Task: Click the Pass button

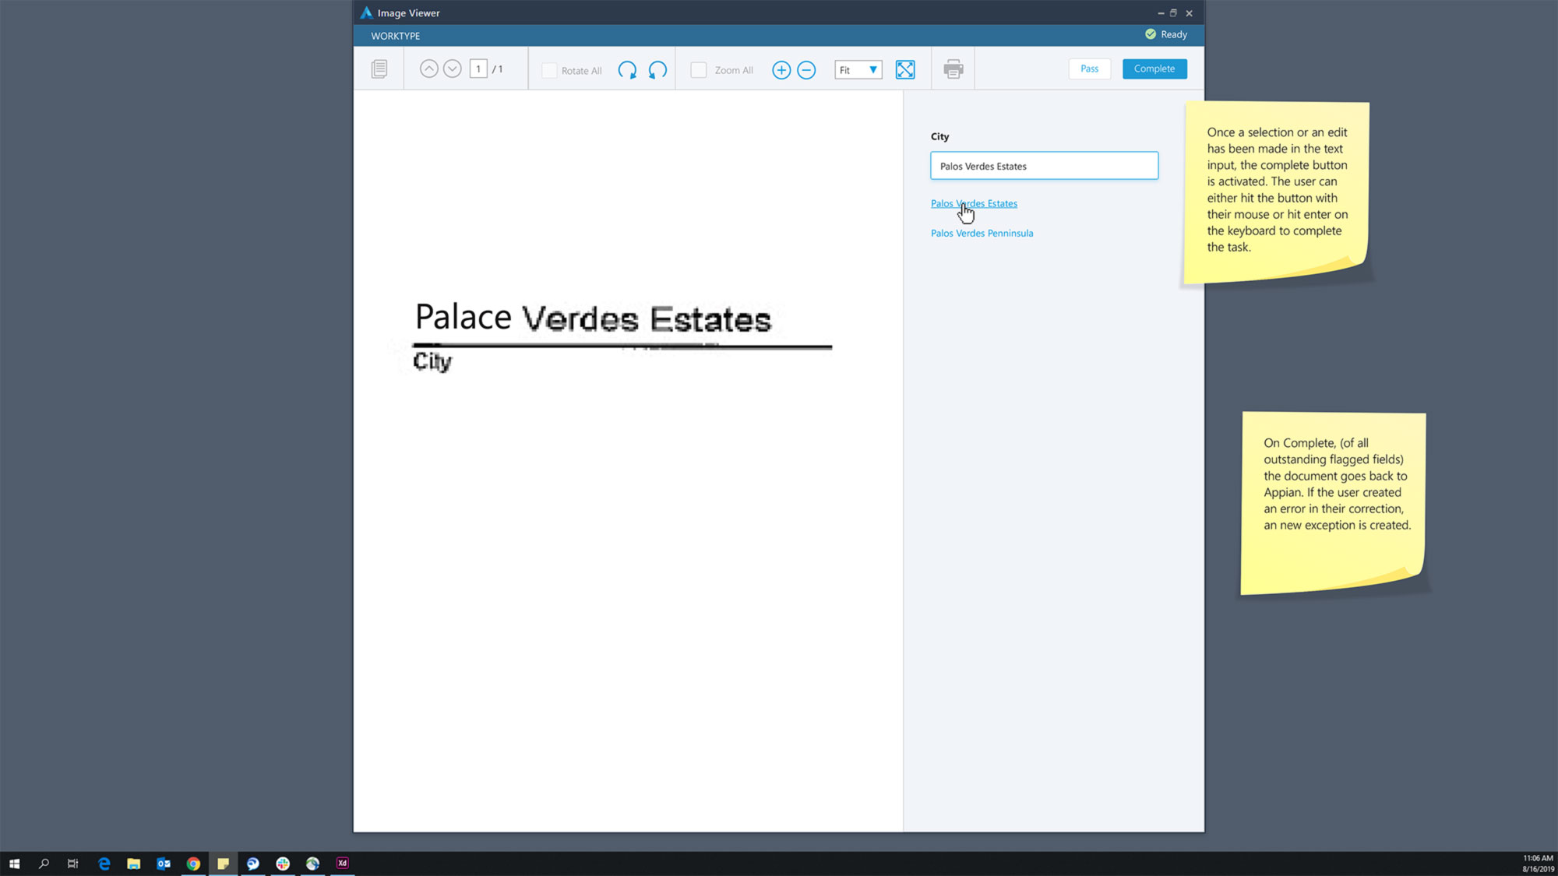Action: tap(1089, 69)
